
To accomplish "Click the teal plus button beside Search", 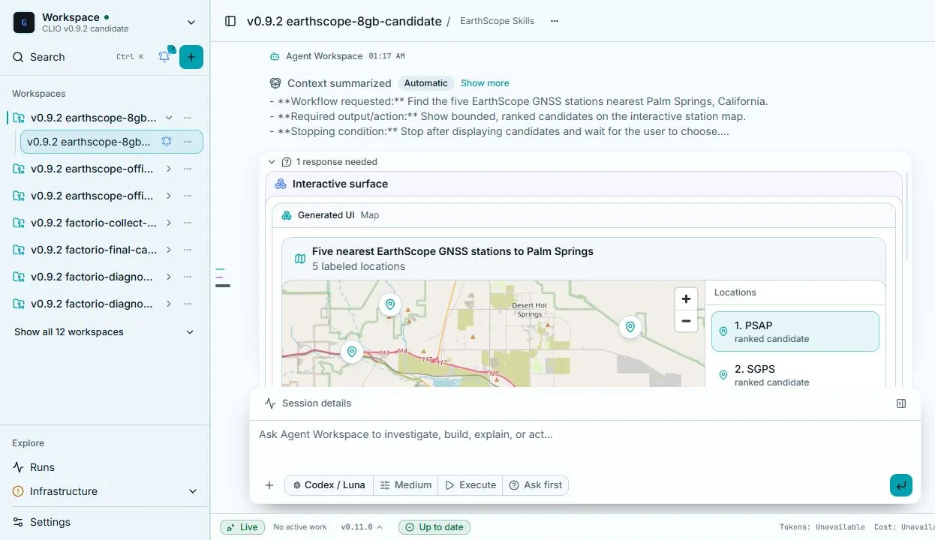I will tap(191, 57).
